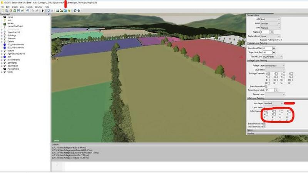Select the terrain sculpt mode icon
This screenshot has width=308, height=173.
tap(57, 10)
